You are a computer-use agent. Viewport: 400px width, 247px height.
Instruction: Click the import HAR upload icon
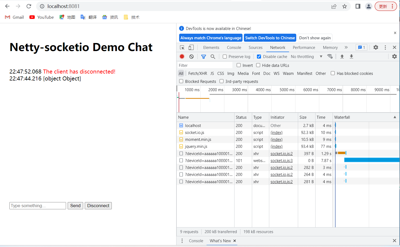click(342, 56)
